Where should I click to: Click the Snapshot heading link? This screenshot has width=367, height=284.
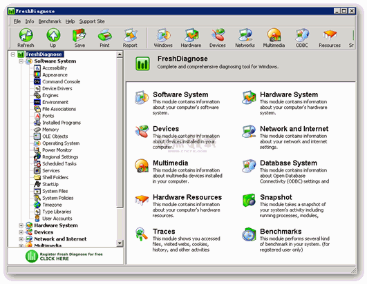(276, 197)
